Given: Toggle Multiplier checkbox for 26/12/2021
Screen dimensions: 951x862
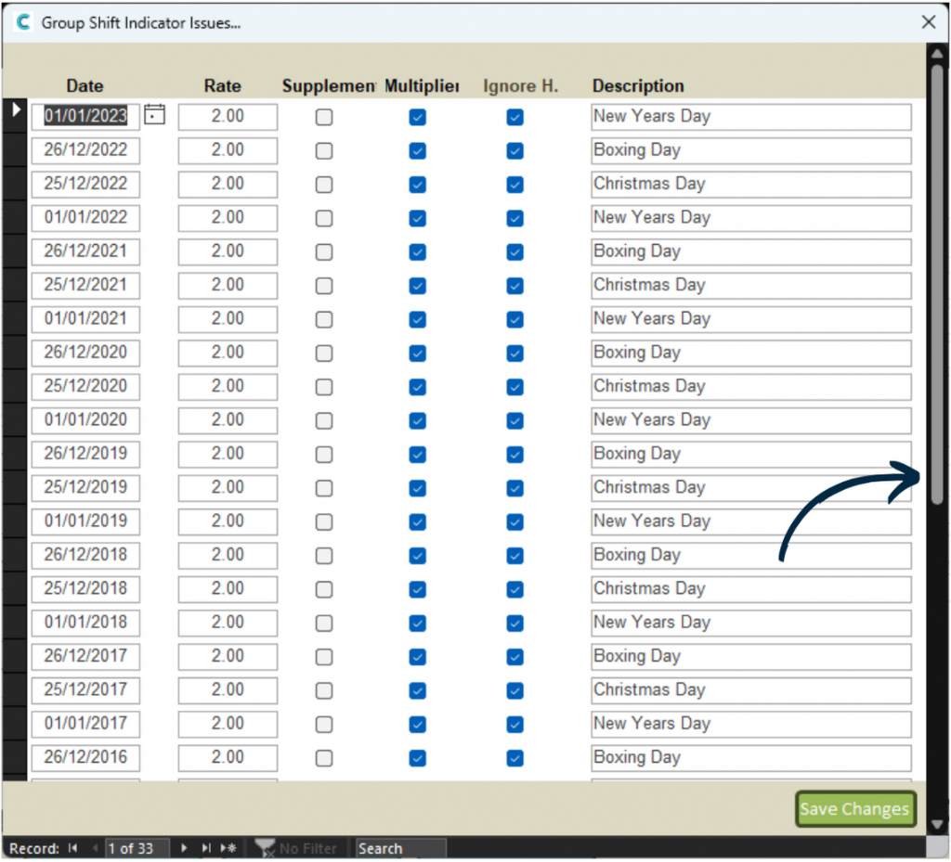Looking at the screenshot, I should tap(417, 252).
